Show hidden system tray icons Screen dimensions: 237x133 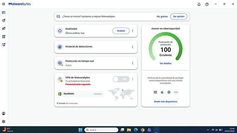208,130
